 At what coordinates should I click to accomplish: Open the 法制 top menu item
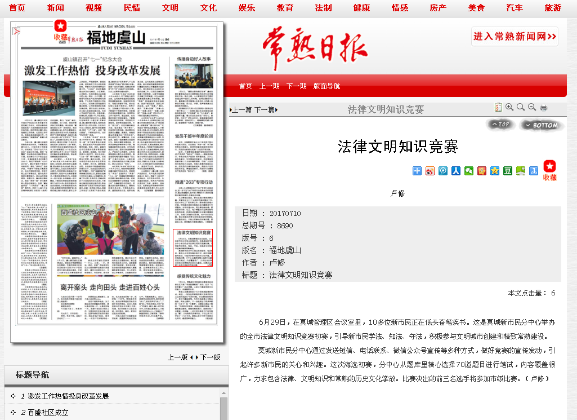(x=324, y=8)
